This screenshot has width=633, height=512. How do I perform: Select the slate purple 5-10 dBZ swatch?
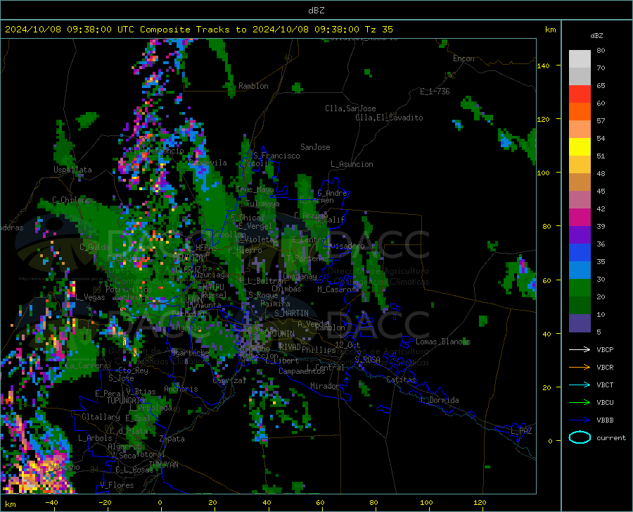(x=580, y=323)
